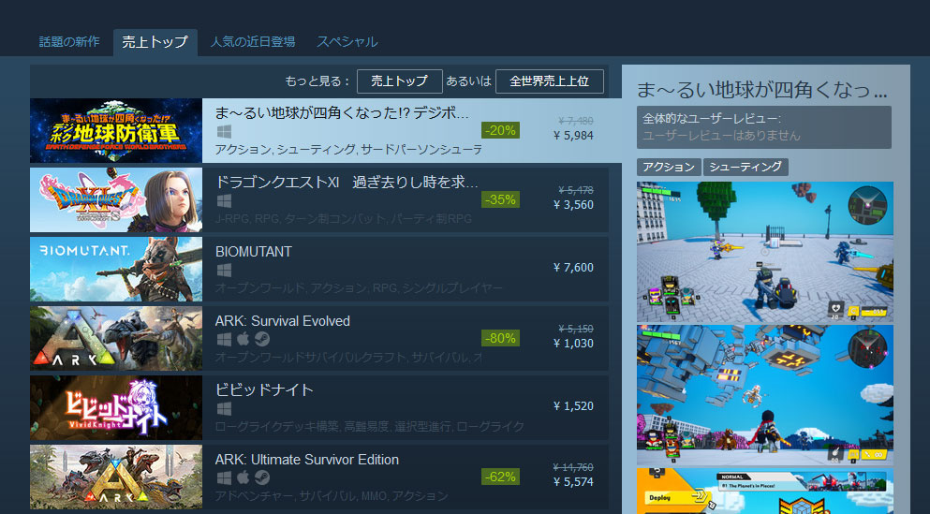
Task: Click the J-RPG, RPG genre tags text
Action: (x=344, y=219)
